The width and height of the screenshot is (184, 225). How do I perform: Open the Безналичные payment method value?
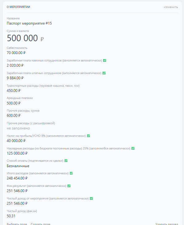[18, 166]
